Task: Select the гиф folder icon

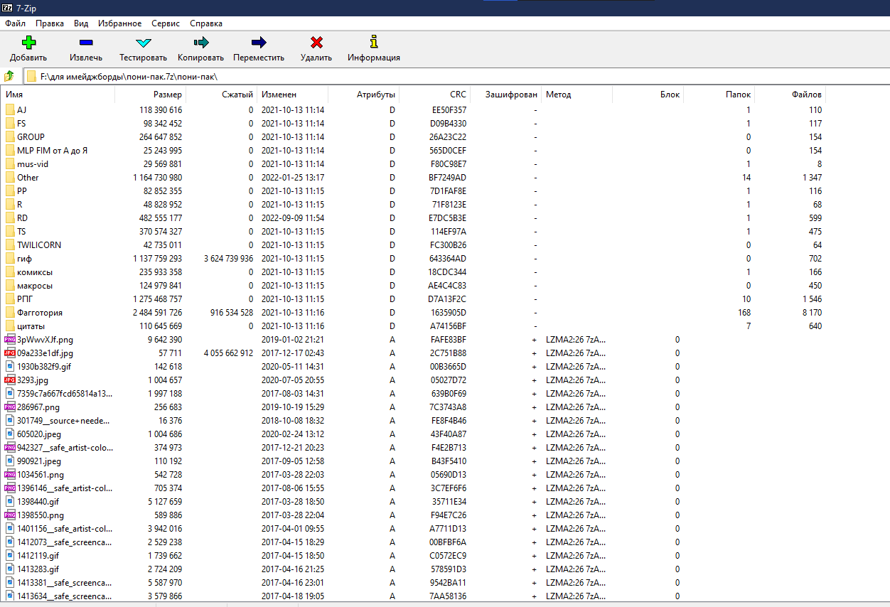Action: tap(10, 259)
